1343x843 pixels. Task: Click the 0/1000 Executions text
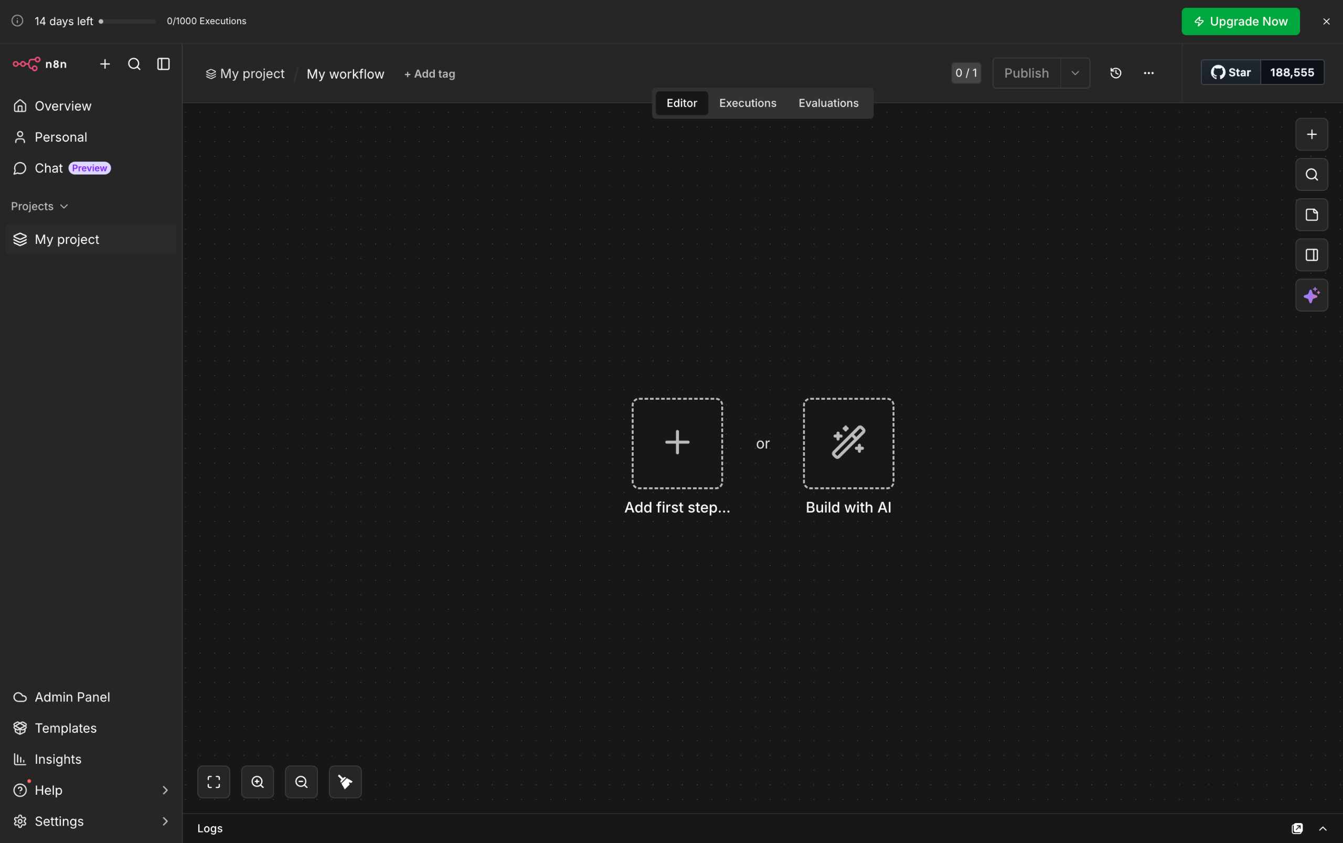coord(207,20)
